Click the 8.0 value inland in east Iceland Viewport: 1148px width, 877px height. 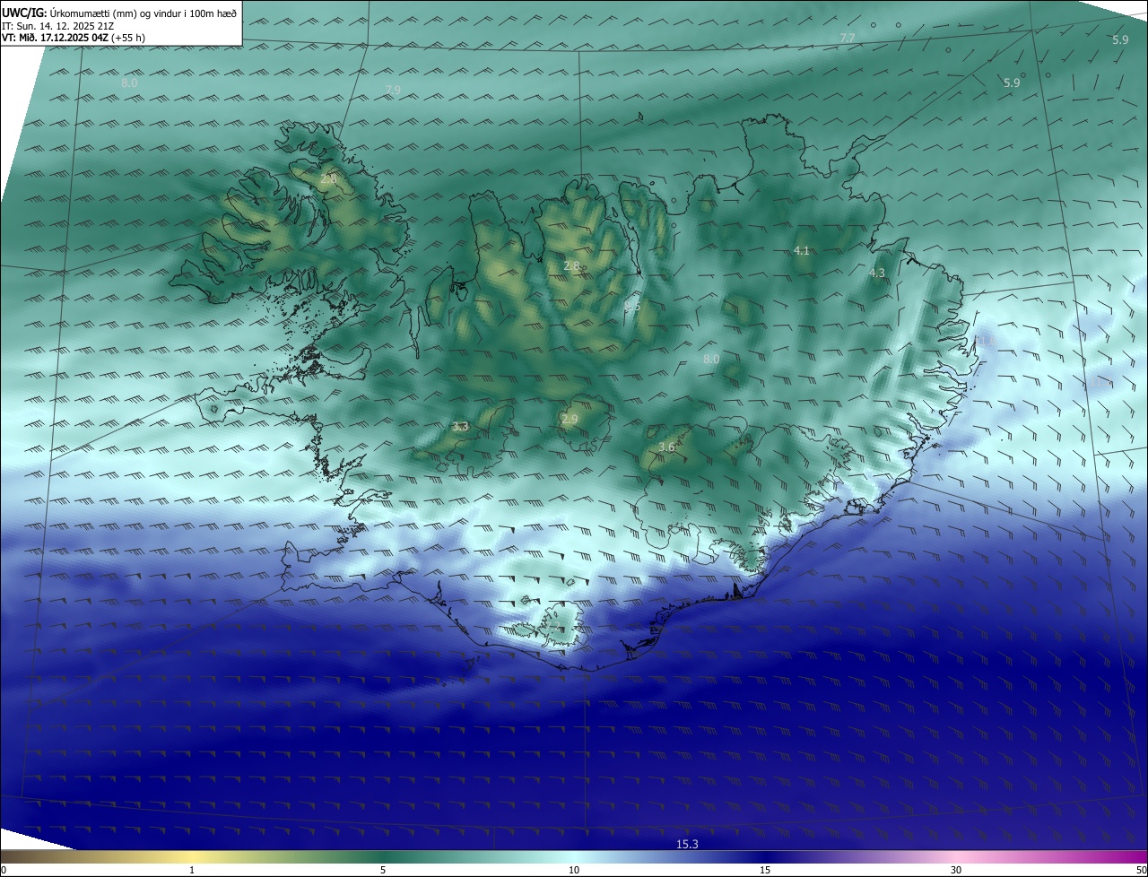pyautogui.click(x=711, y=359)
